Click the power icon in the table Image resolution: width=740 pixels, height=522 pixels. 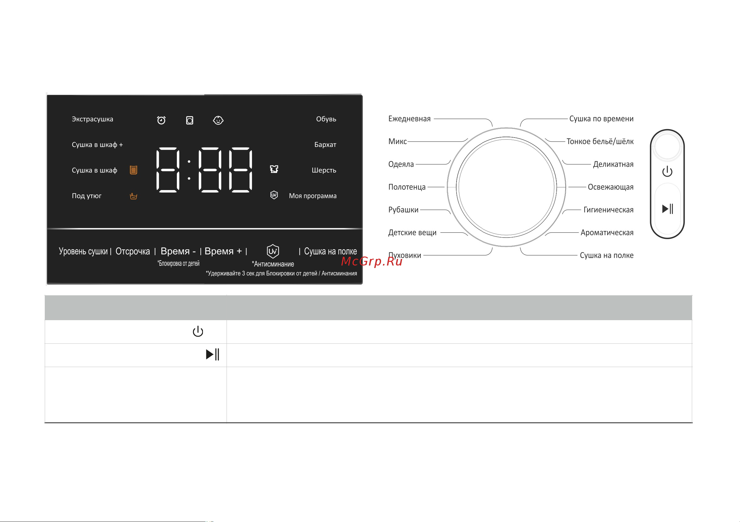198,331
